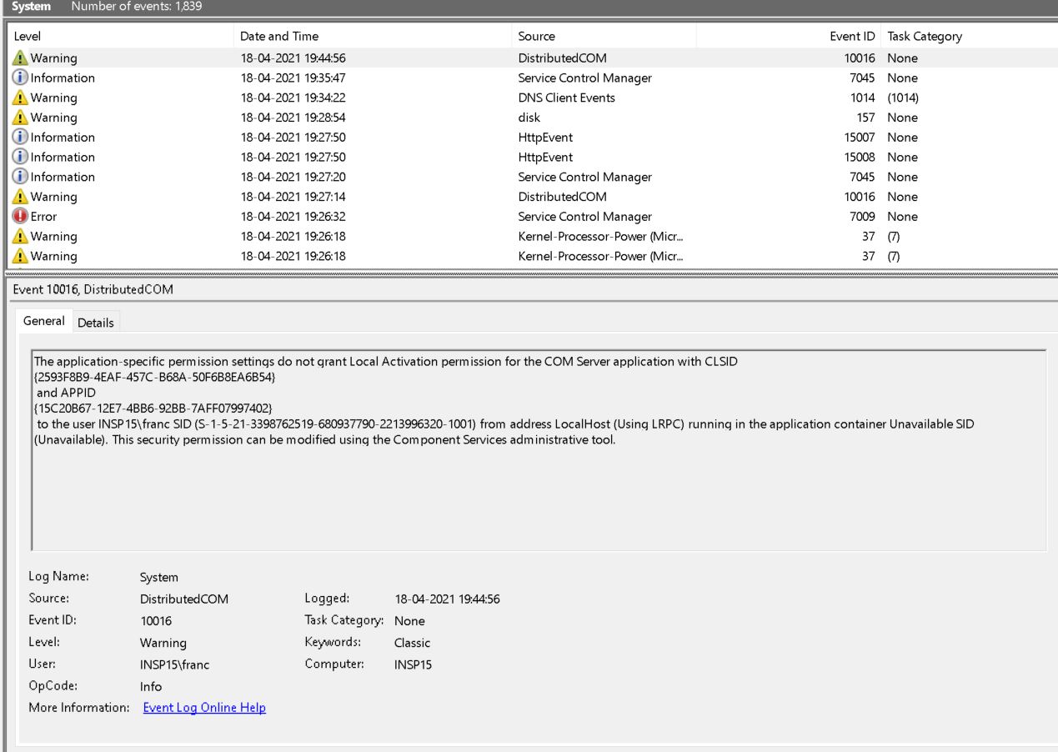Click the information icon of the 19:35:47 event
The width and height of the screenshot is (1058, 752).
click(20, 78)
